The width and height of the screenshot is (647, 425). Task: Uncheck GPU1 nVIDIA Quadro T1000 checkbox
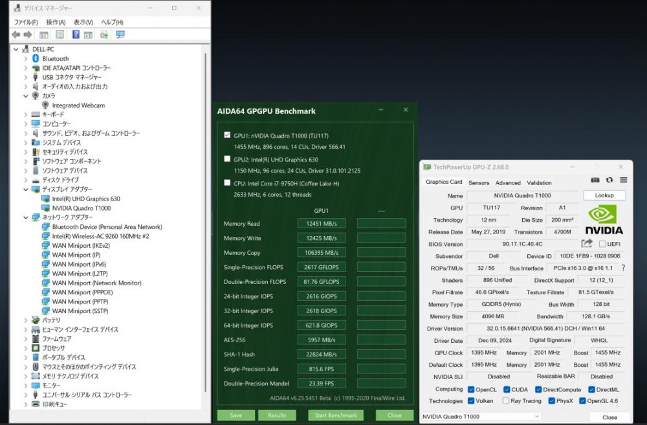[227, 135]
